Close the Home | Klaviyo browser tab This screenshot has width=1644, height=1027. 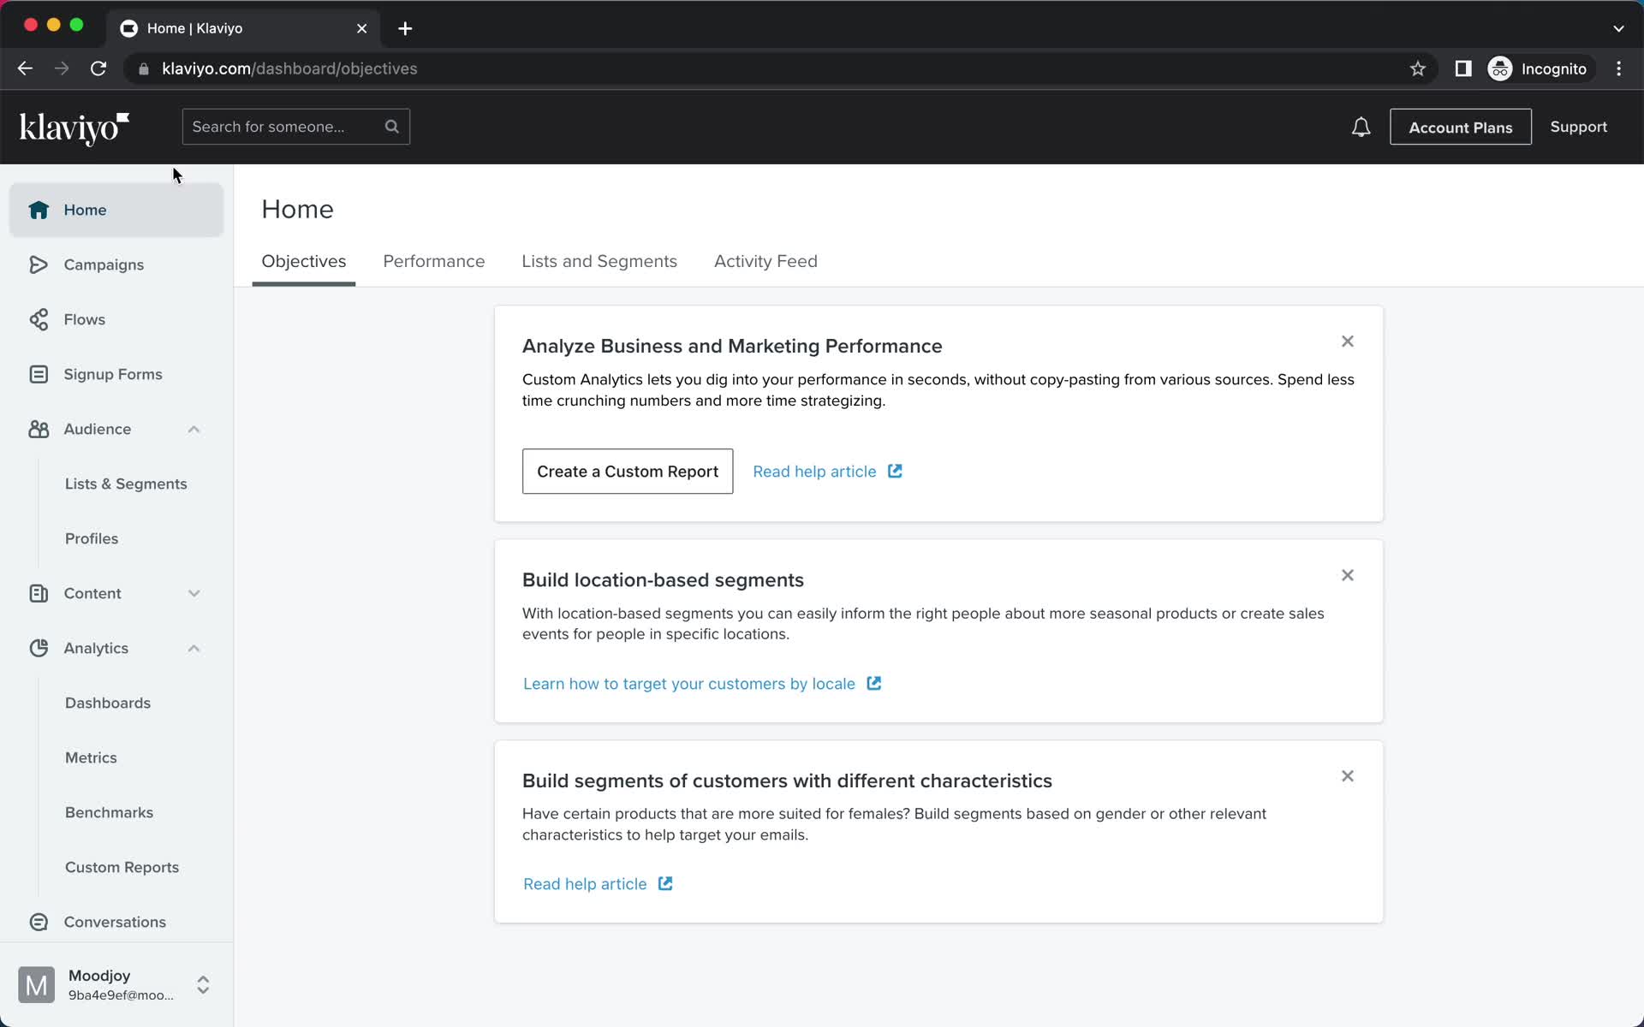[361, 28]
